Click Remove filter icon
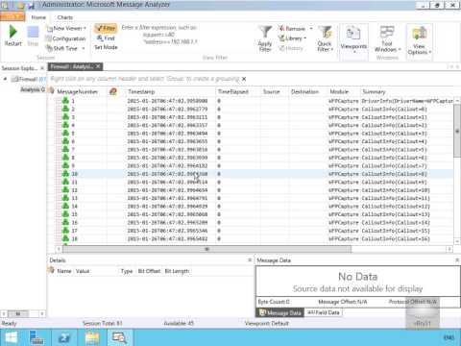Image resolution: width=461 pixels, height=346 pixels. [x=281, y=29]
